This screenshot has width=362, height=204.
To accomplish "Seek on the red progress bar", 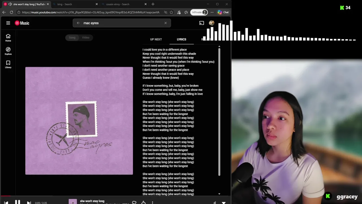I will click(x=115, y=196).
